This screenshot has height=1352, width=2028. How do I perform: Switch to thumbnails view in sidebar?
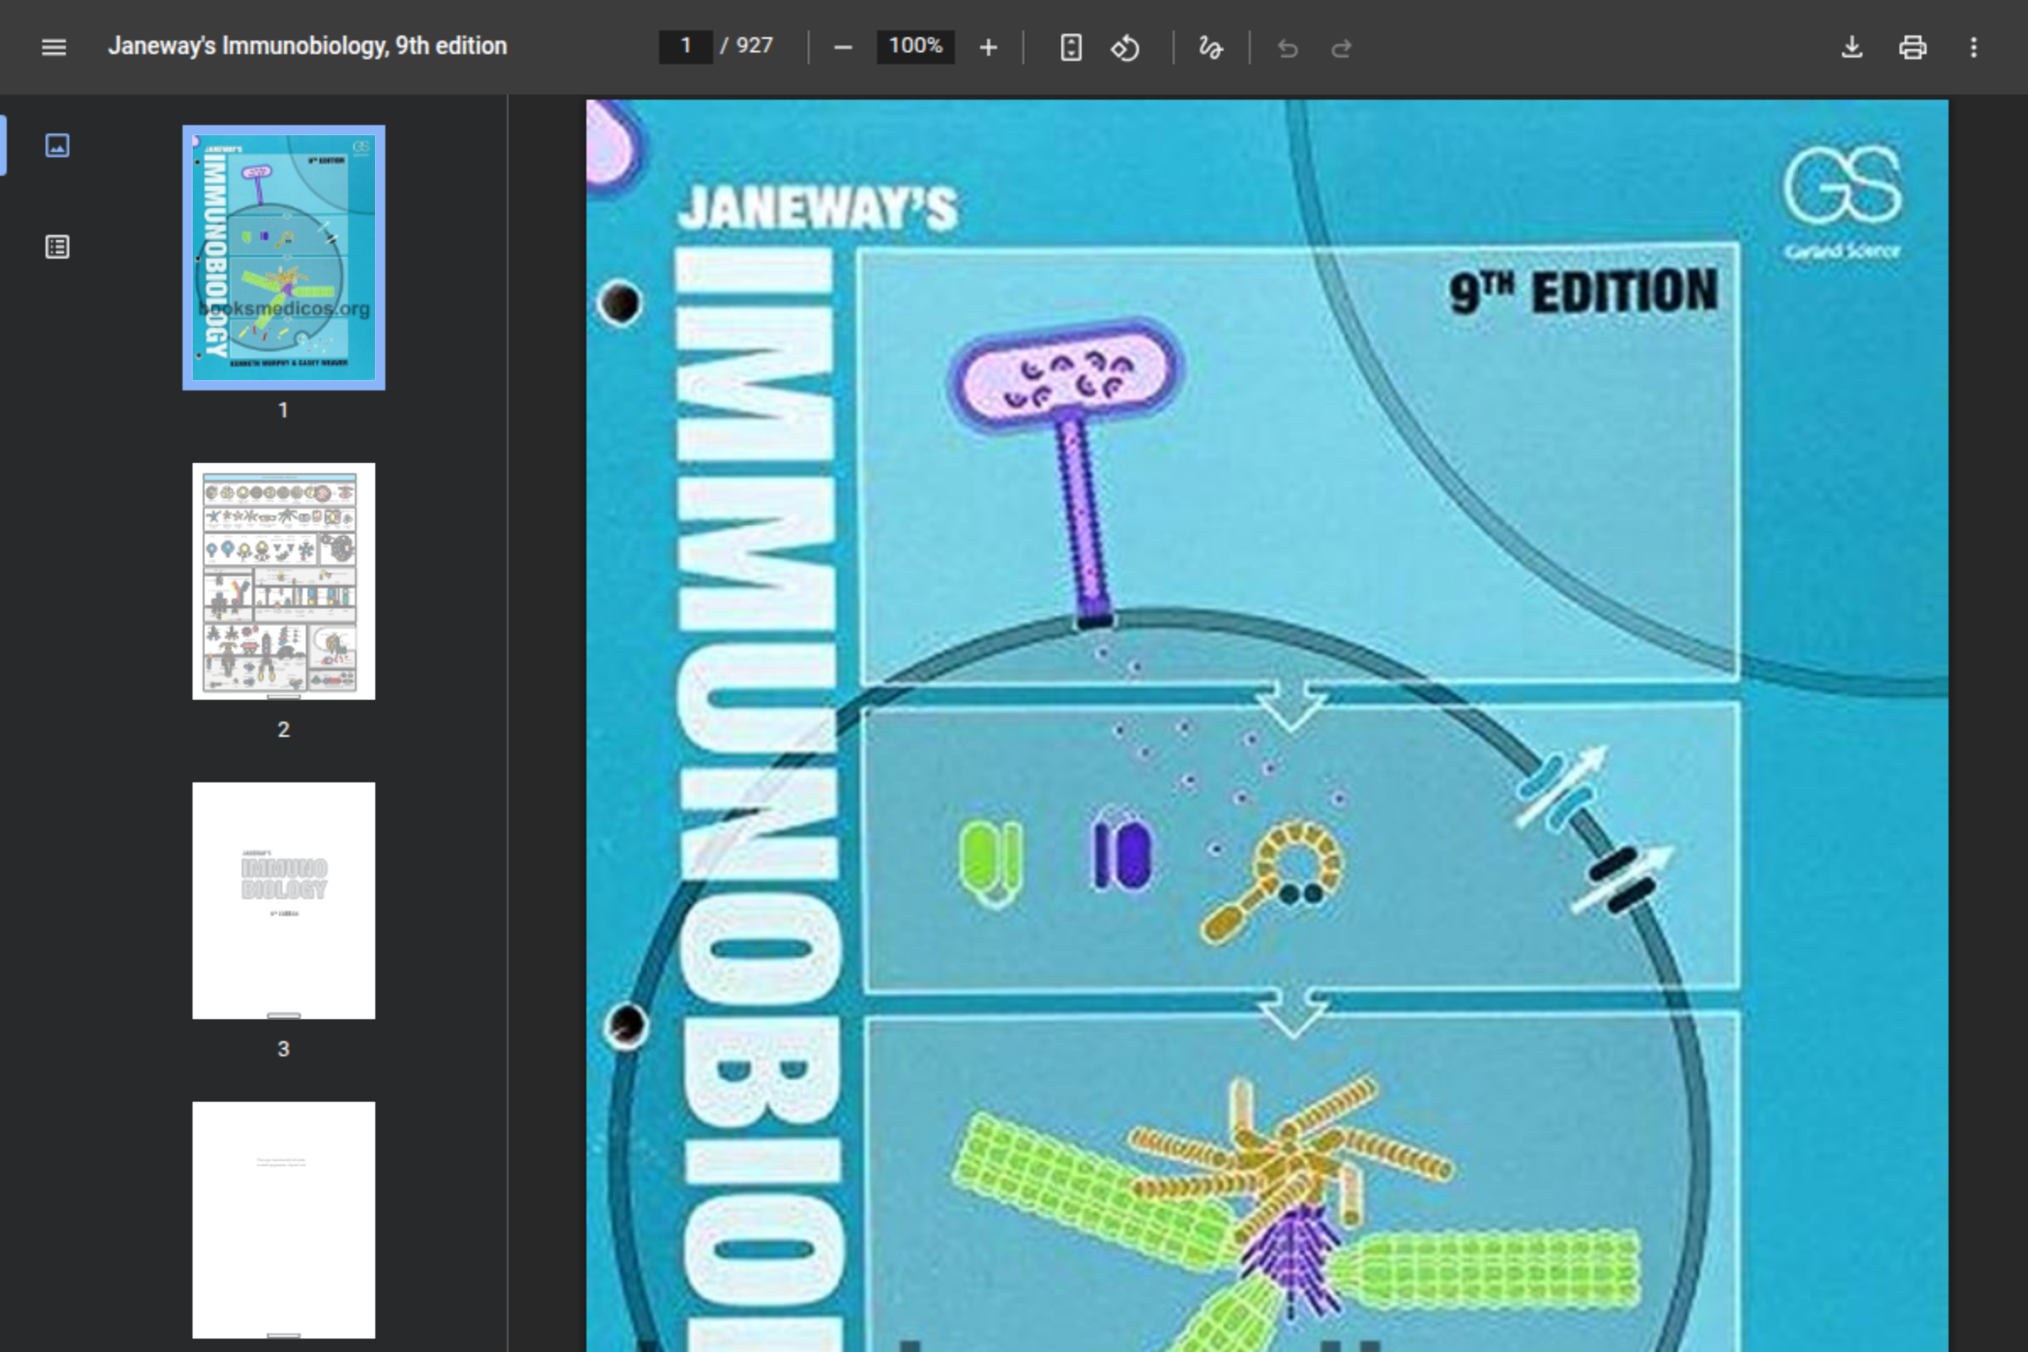[x=57, y=144]
